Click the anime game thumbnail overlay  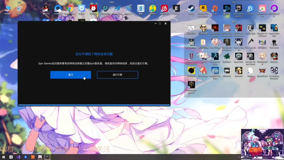pos(262,144)
